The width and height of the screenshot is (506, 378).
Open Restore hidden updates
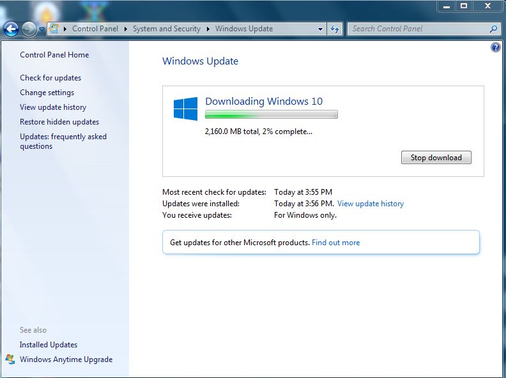pyautogui.click(x=59, y=122)
